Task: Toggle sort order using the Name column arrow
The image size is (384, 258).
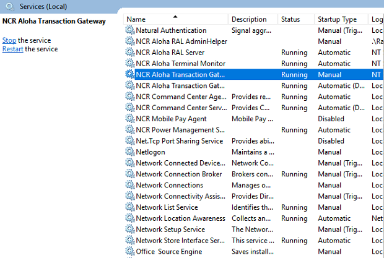Action: tap(175, 17)
